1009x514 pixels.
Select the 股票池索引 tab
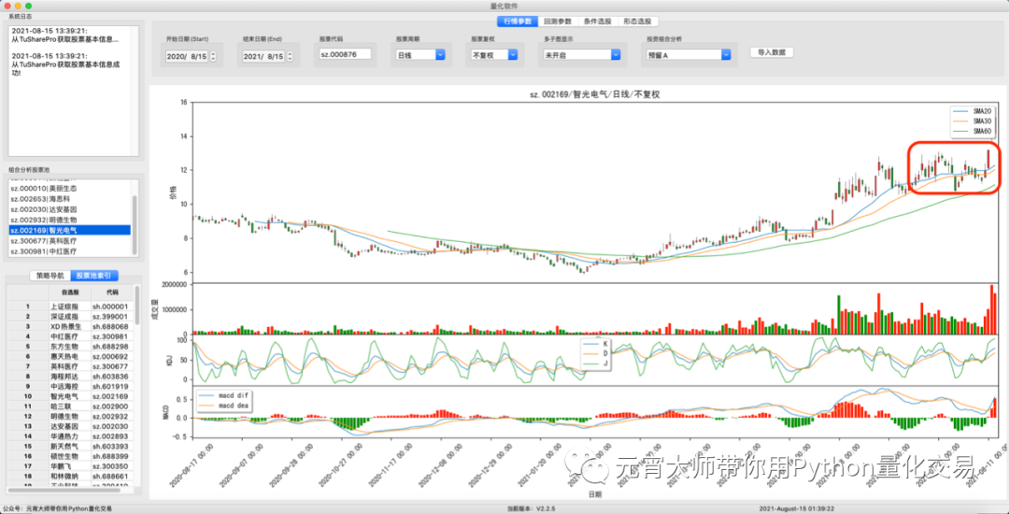[x=94, y=276]
